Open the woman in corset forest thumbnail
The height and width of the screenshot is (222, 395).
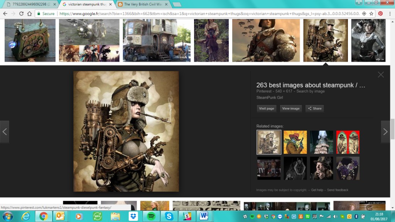[x=211, y=40]
